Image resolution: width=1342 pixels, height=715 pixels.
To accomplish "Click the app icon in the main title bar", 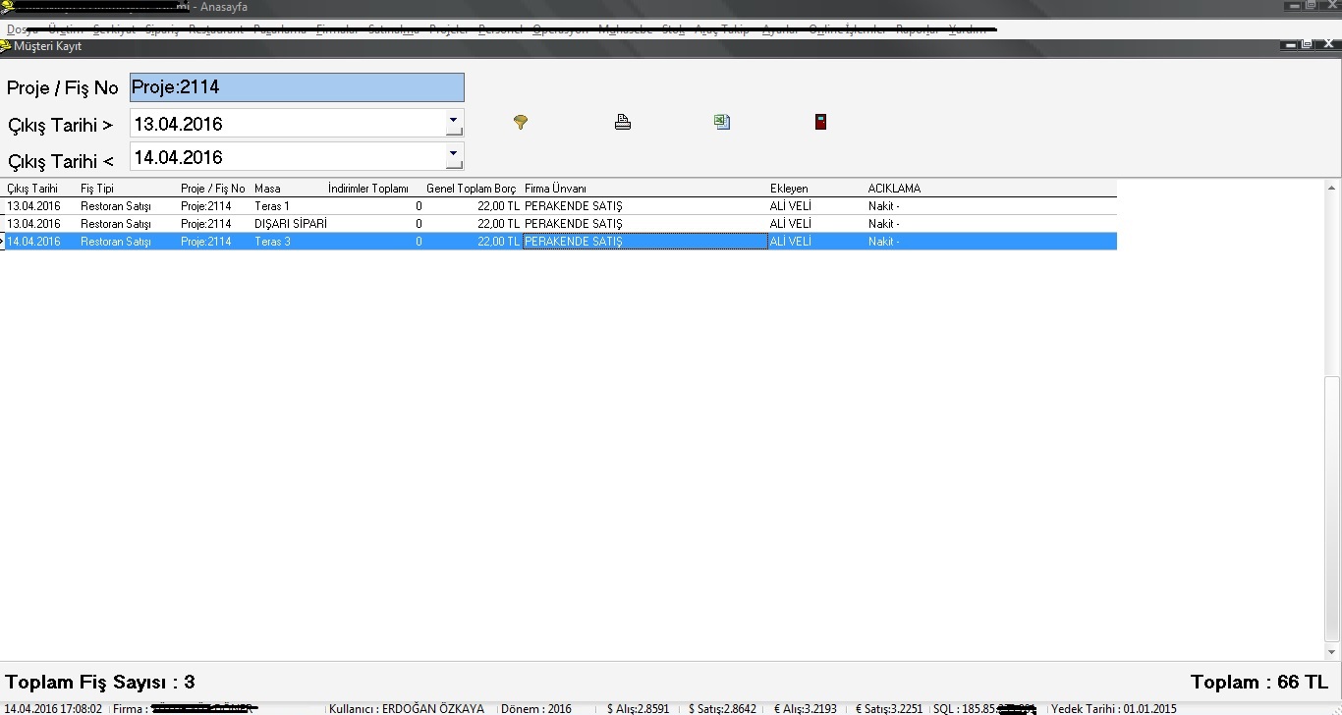I will [x=6, y=8].
